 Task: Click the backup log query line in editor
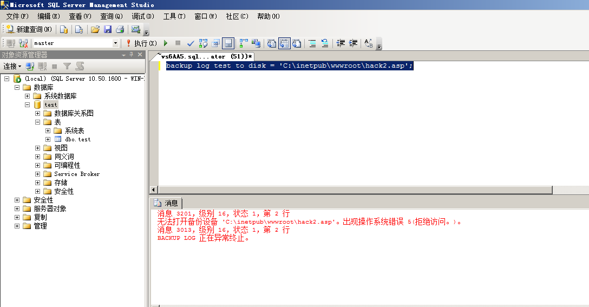(x=289, y=66)
